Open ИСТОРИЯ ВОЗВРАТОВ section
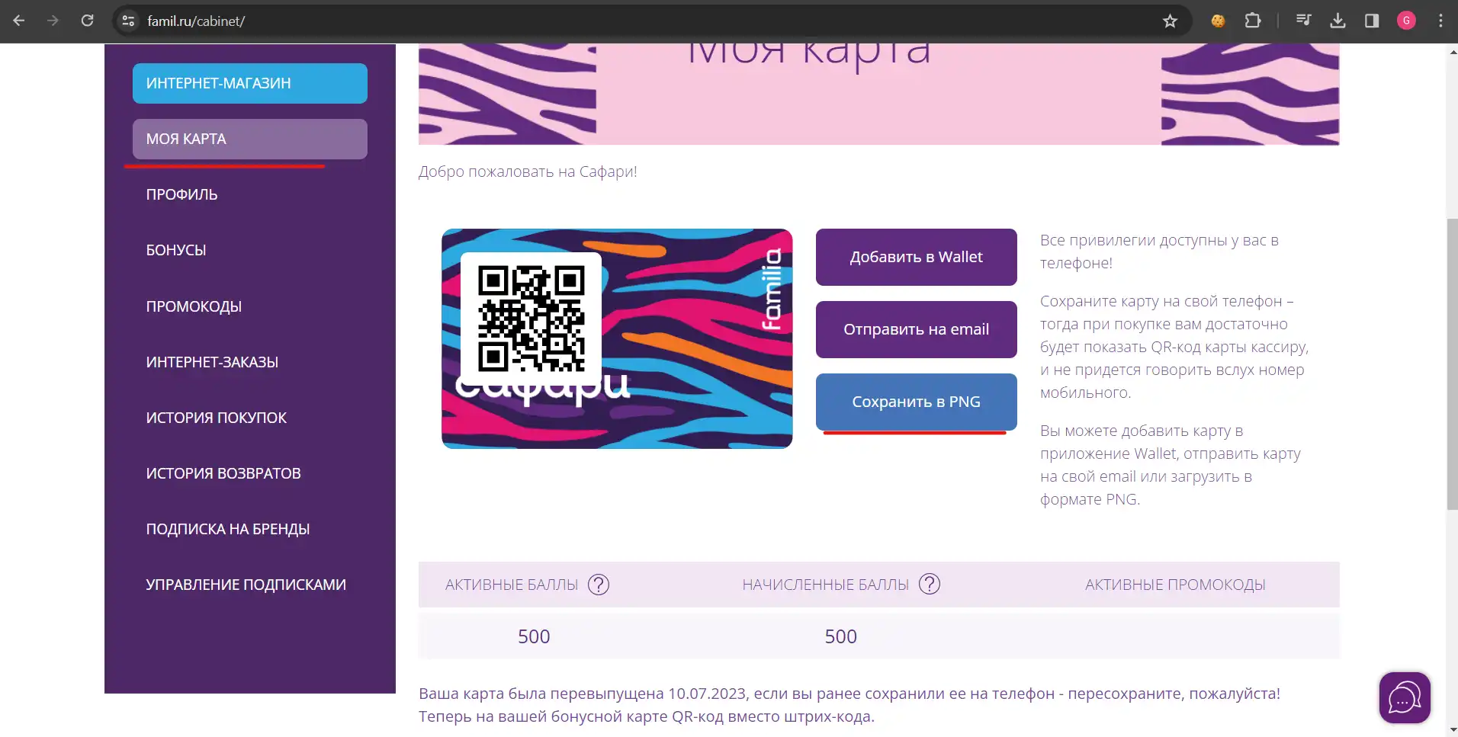The width and height of the screenshot is (1458, 737). tap(223, 473)
